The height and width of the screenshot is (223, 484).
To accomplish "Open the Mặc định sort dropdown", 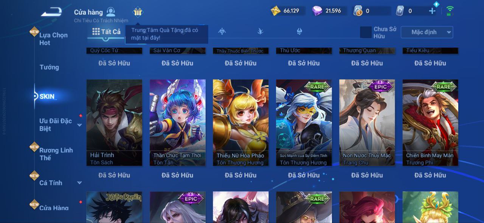I will pos(427,32).
